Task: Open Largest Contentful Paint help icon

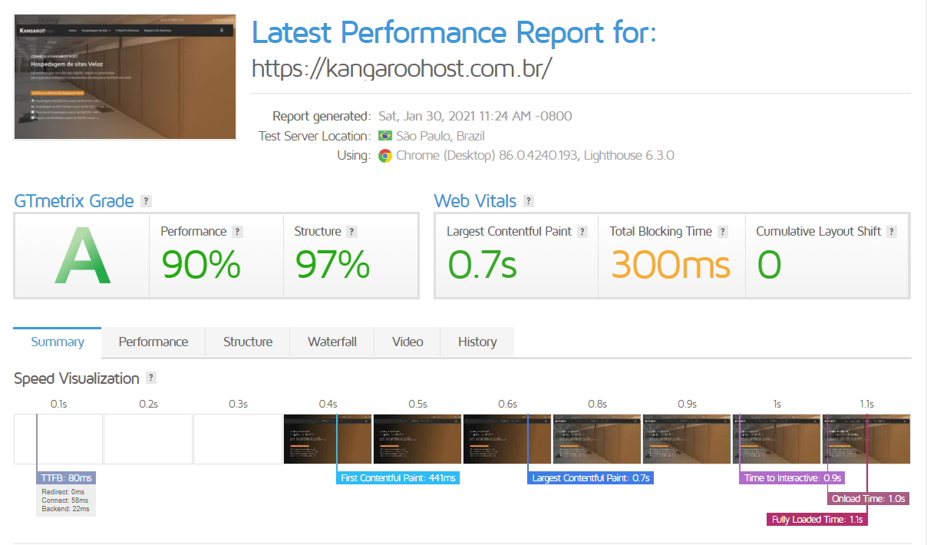Action: (x=581, y=230)
